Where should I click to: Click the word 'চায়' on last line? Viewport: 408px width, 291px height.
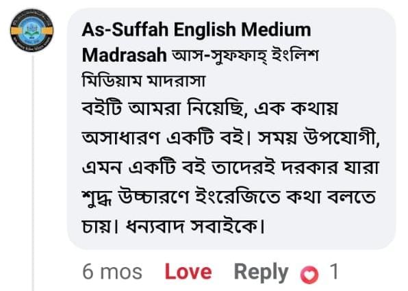[x=97, y=226]
